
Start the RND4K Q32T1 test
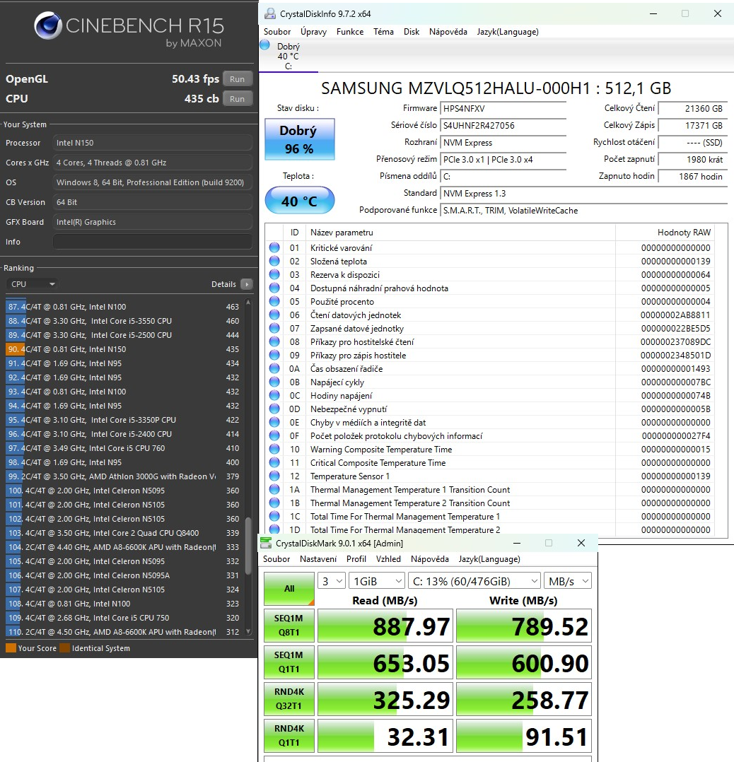coord(289,699)
